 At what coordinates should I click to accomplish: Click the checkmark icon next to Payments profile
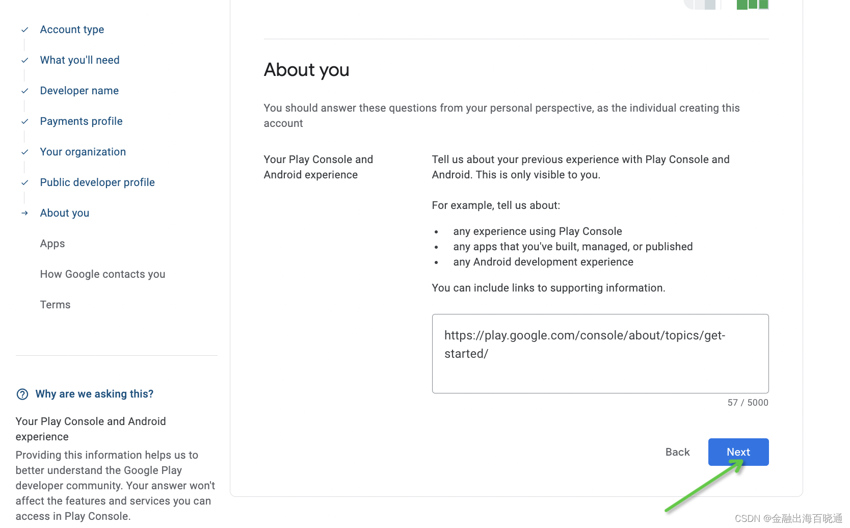[24, 121]
